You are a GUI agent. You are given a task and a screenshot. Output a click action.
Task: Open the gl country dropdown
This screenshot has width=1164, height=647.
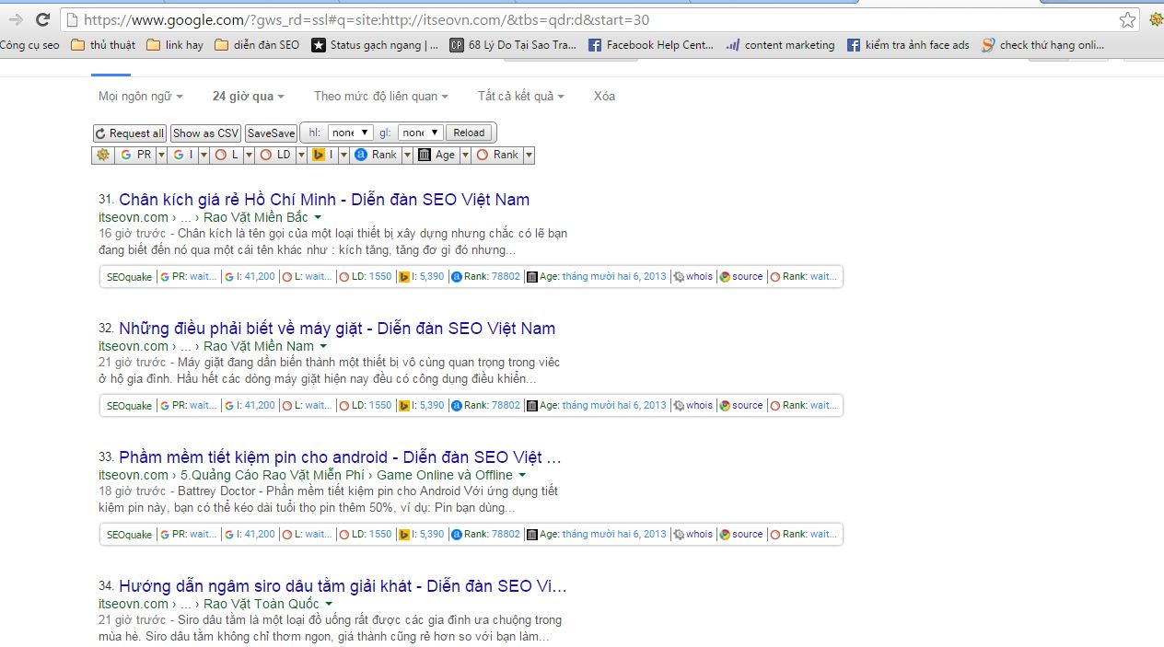click(x=421, y=133)
